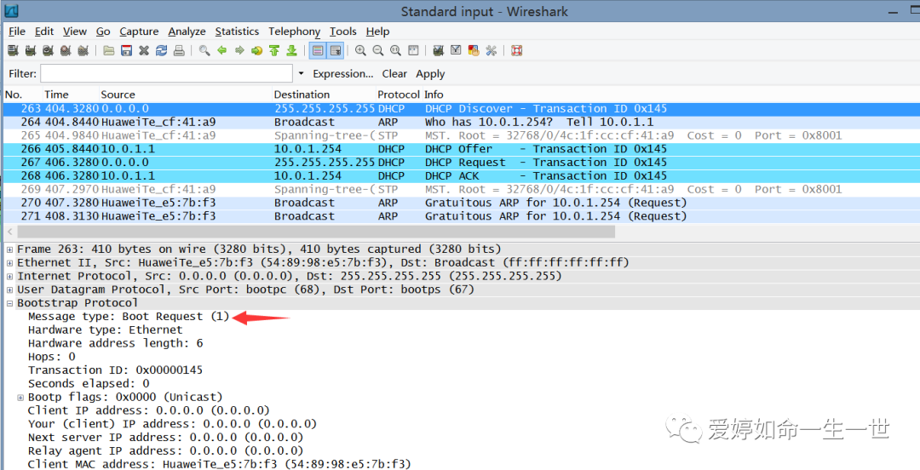Expand the Frame 263 tree node
The width and height of the screenshot is (920, 470).
click(x=9, y=249)
